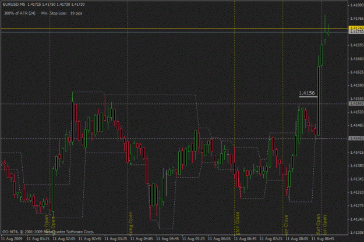Click the '11 Aug 07:25' time label
This screenshot has width=364, height=242.
(271, 239)
